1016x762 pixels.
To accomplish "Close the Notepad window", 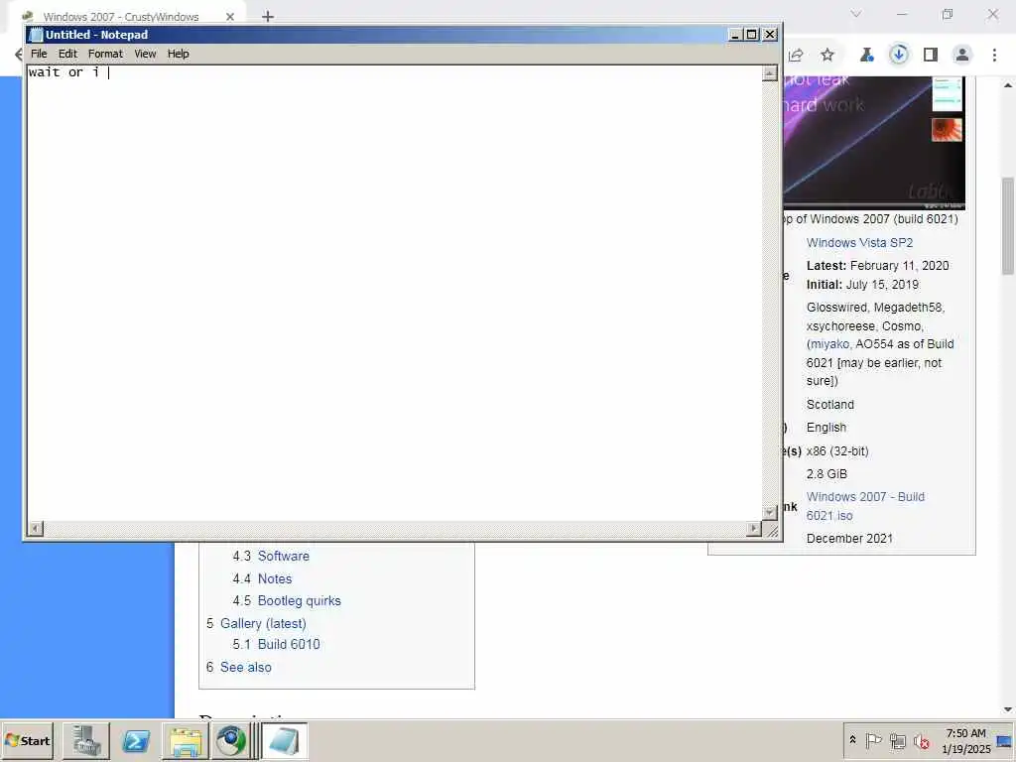I will coord(770,35).
